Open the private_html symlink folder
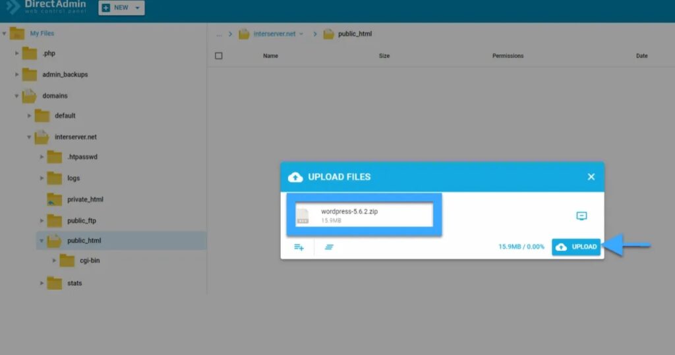Screen dimensions: 675x355 (x=85, y=199)
